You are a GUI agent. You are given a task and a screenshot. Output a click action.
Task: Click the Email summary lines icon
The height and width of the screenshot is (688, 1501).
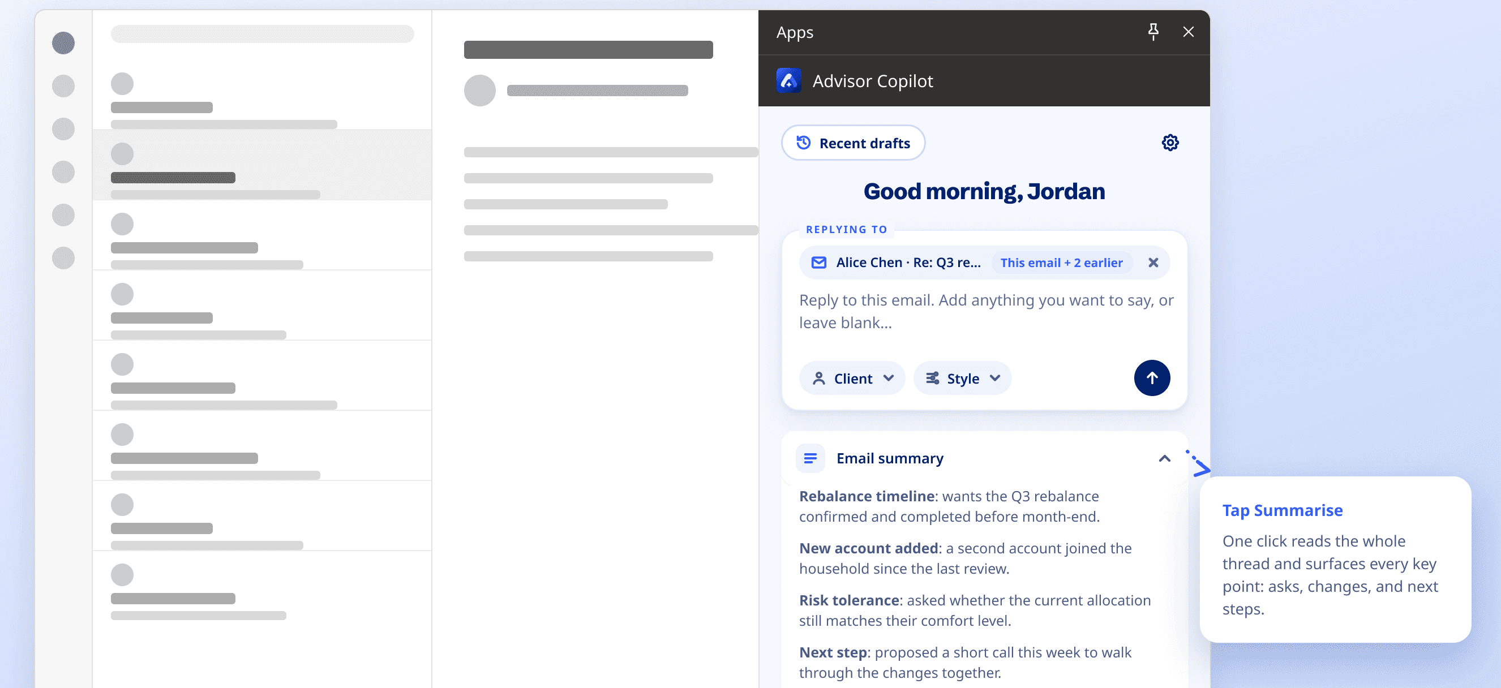[x=810, y=458]
